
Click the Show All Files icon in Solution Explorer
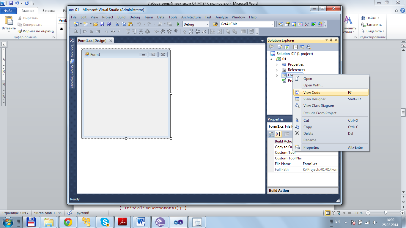280,47
